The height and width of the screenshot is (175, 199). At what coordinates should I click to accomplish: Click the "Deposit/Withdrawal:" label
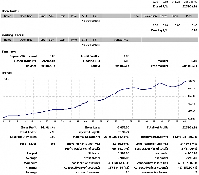click(24, 56)
